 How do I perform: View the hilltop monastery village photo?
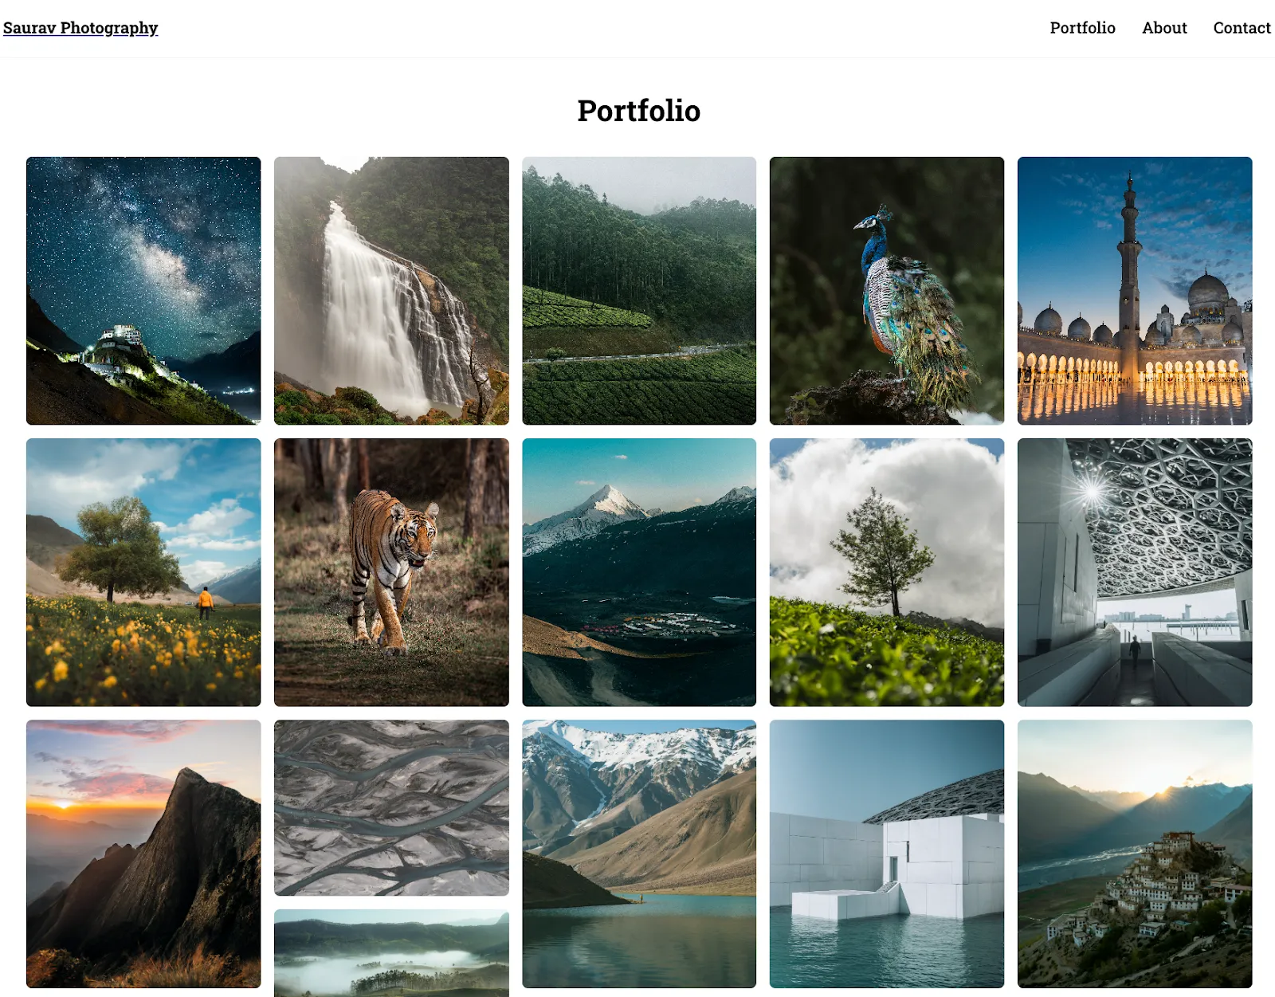point(1135,854)
